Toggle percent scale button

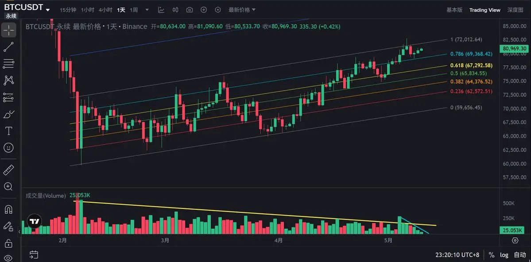(x=492, y=254)
